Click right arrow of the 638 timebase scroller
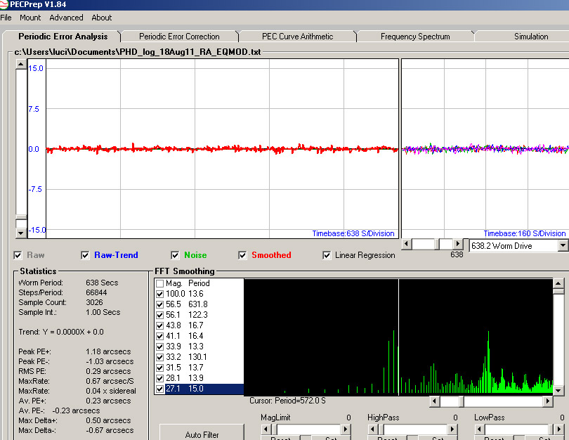The height and width of the screenshot is (440, 569). (458, 244)
